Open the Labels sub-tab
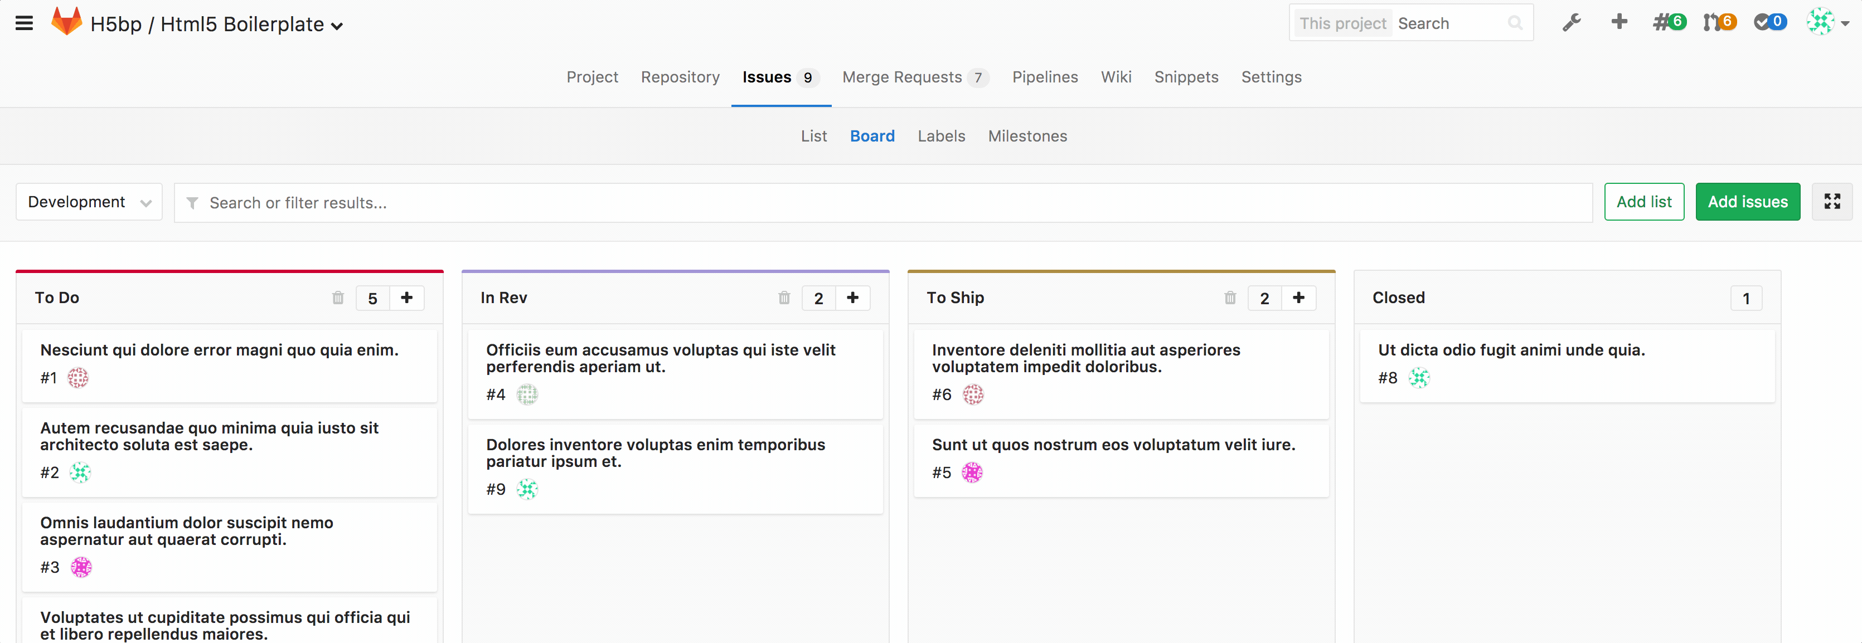Viewport: 1862px width, 643px height. point(941,136)
